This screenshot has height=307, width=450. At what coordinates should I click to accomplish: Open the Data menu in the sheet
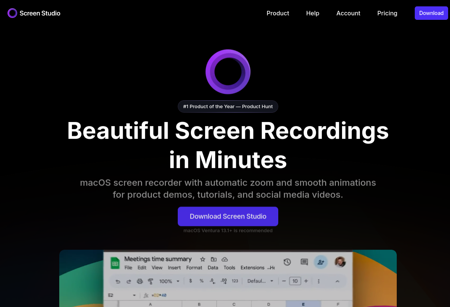tap(213, 268)
